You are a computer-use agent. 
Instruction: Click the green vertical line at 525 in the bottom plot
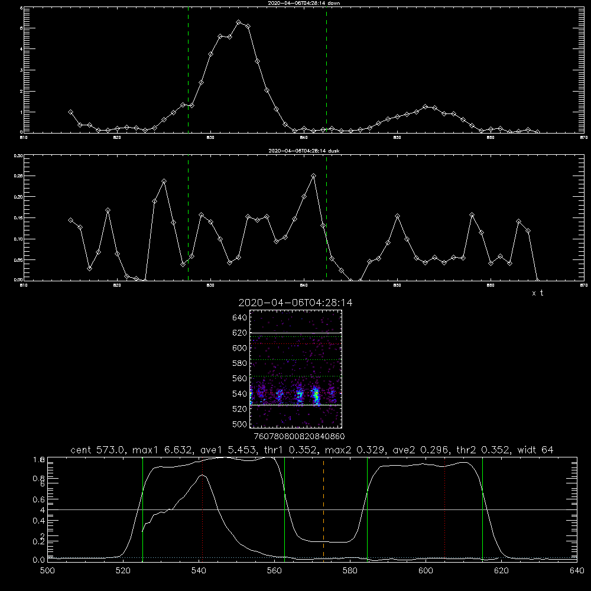pyautogui.click(x=143, y=509)
